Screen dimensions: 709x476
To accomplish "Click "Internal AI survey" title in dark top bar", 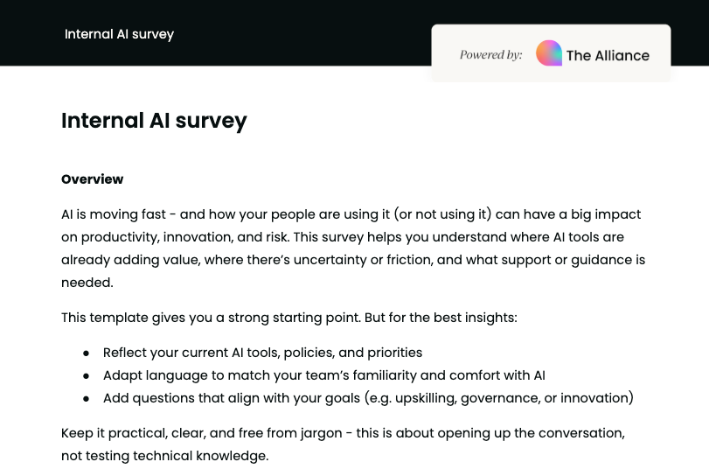I will (119, 34).
